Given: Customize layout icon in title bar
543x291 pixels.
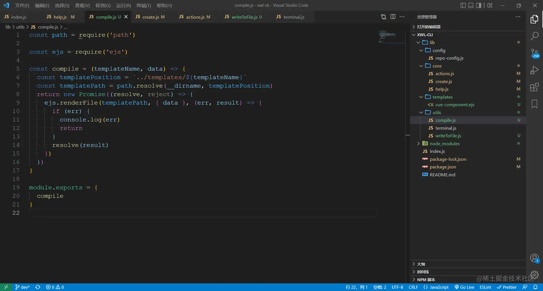Looking at the screenshot, I should (489, 5).
